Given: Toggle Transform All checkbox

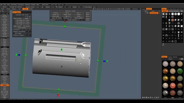Looking at the screenshot, I should tap(63, 18).
